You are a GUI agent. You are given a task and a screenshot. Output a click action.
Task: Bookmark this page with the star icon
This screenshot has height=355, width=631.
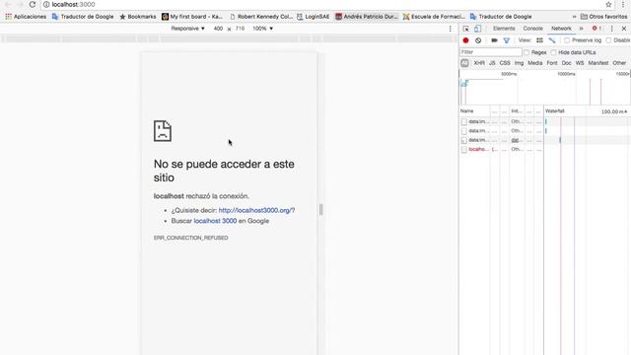tap(608, 4)
